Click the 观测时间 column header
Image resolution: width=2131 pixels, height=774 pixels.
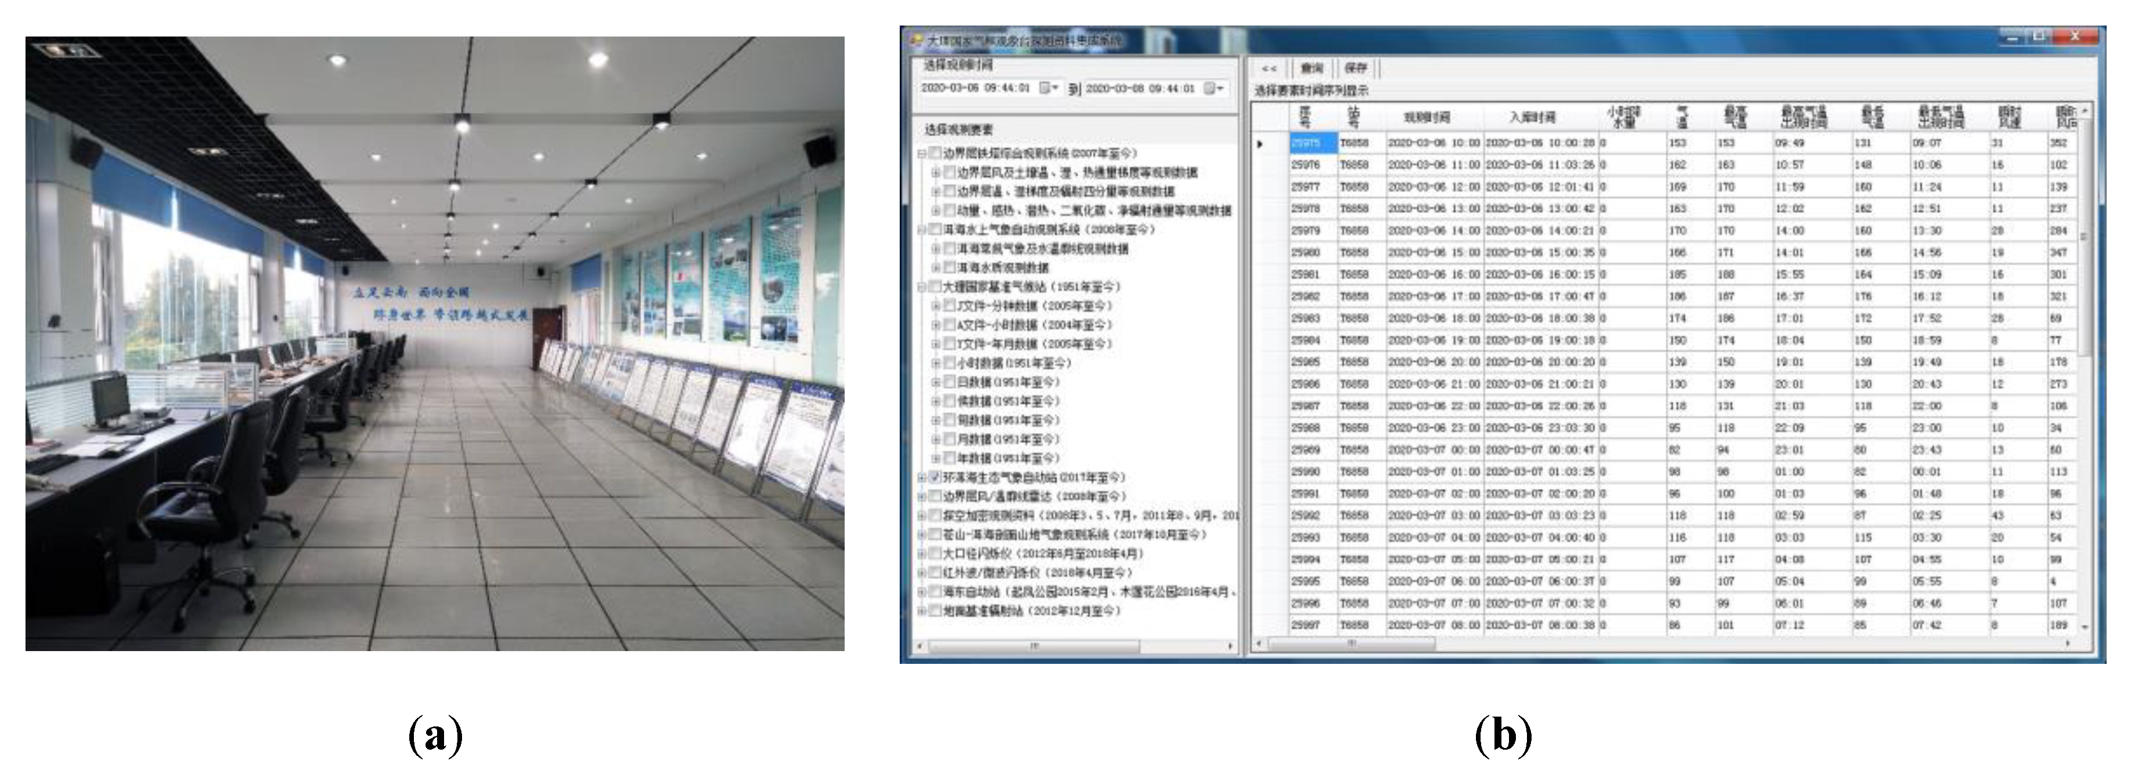click(1426, 118)
